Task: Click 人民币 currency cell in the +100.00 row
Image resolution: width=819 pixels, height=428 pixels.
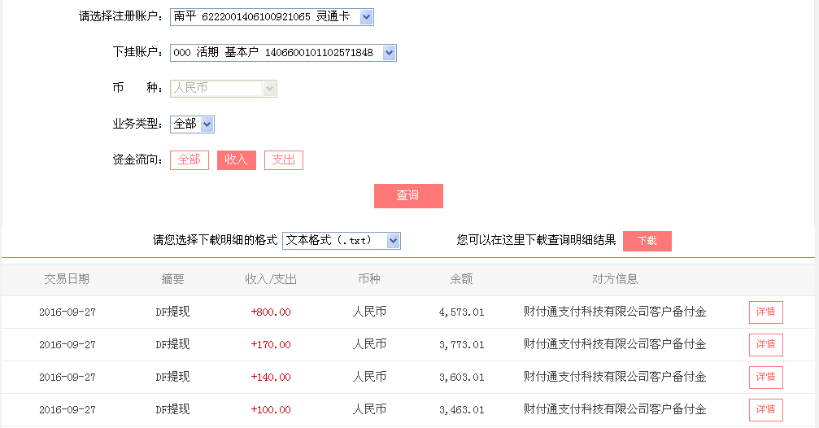Action: click(369, 410)
